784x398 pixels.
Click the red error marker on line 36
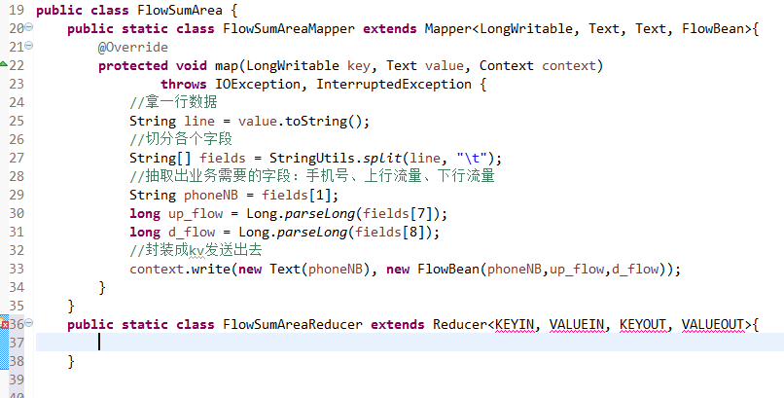click(4, 323)
